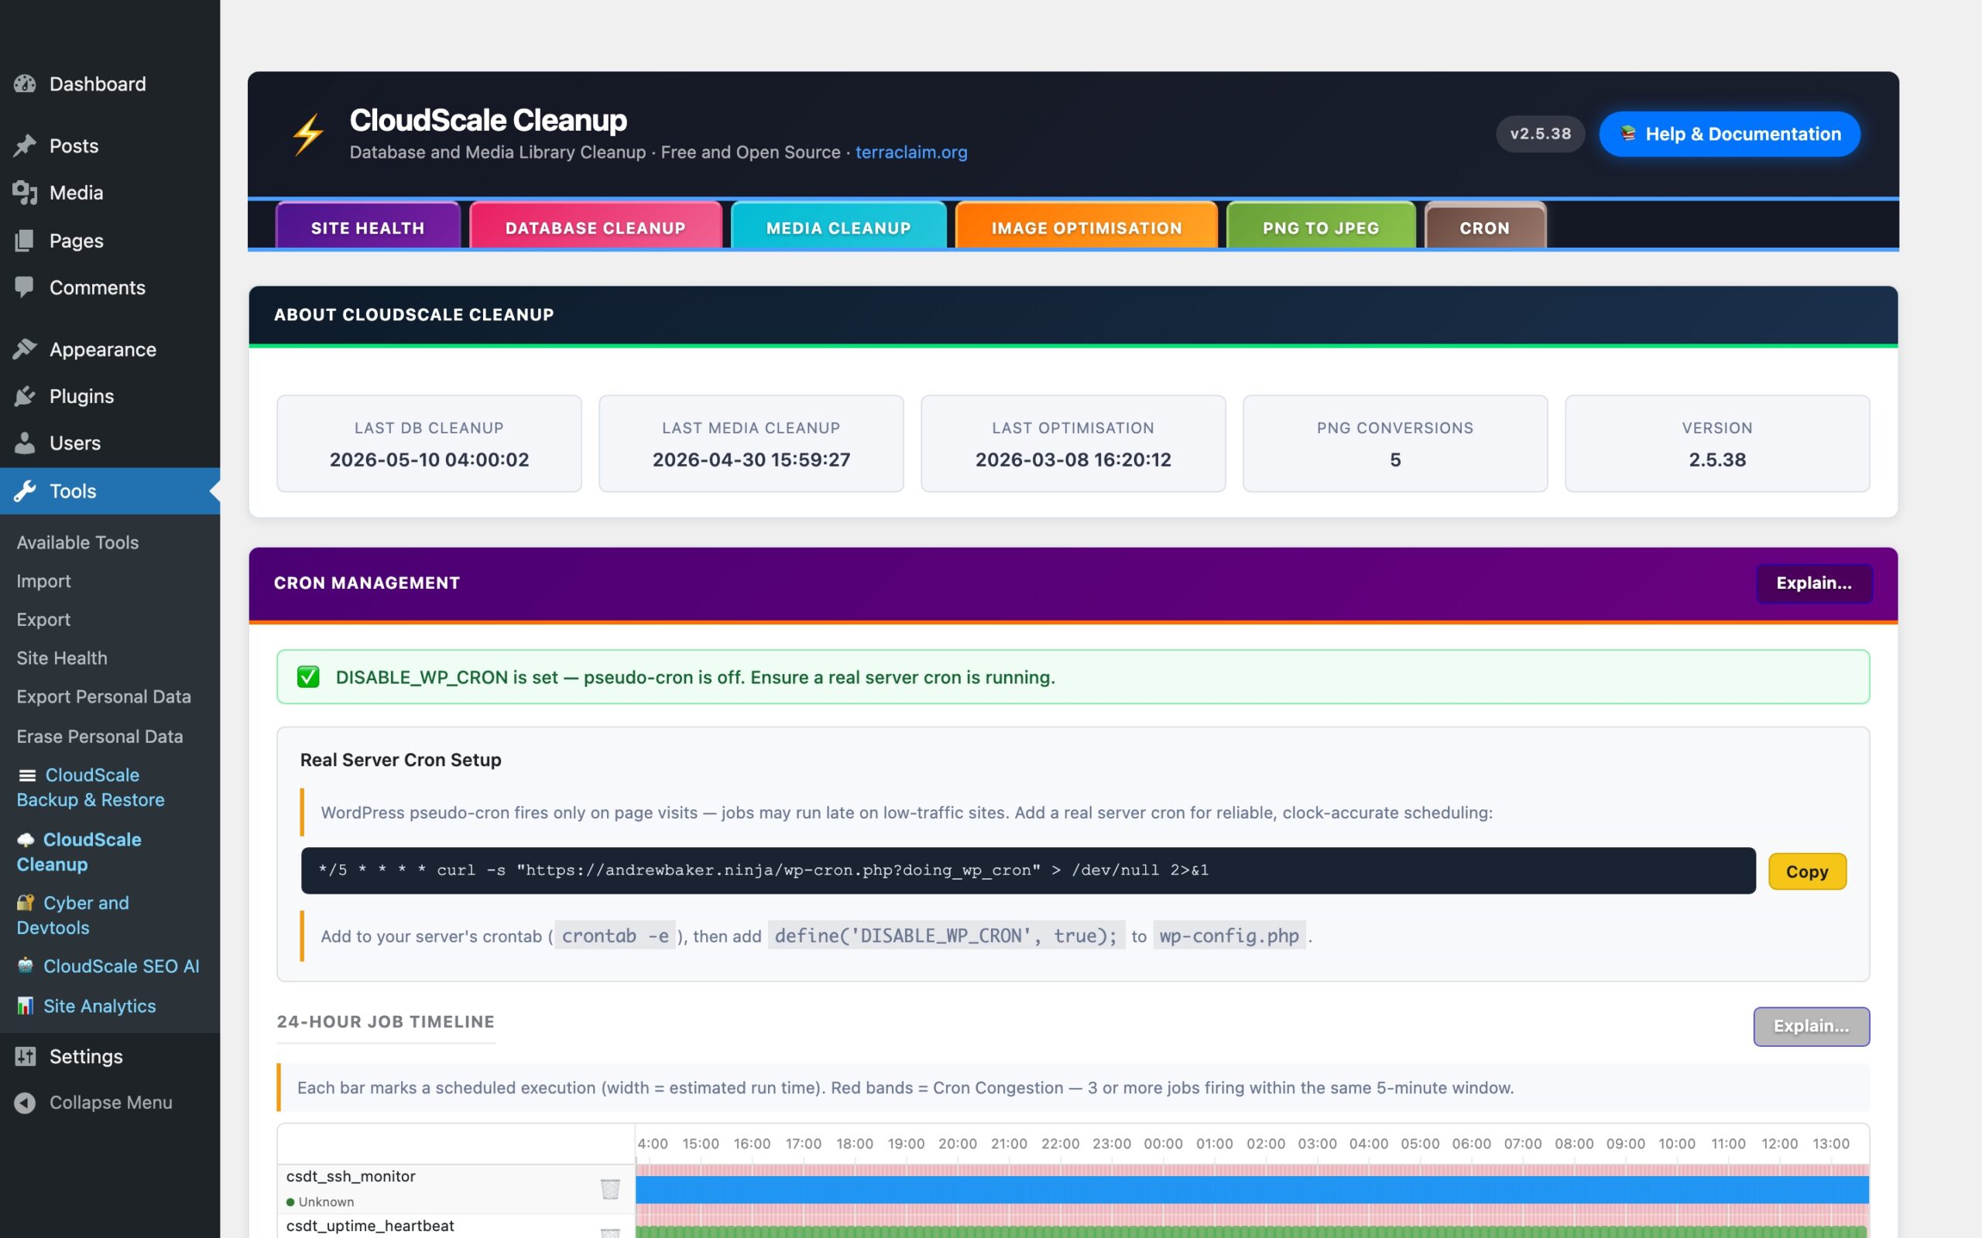Open the Export submenu item
The image size is (1982, 1238).
click(43, 619)
